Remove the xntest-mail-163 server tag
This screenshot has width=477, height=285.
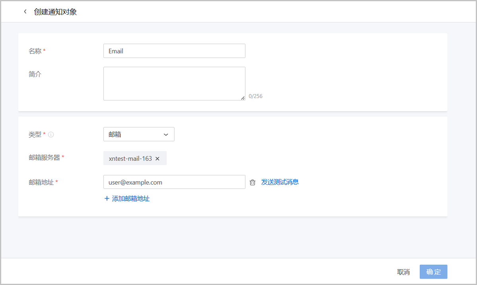coord(157,158)
